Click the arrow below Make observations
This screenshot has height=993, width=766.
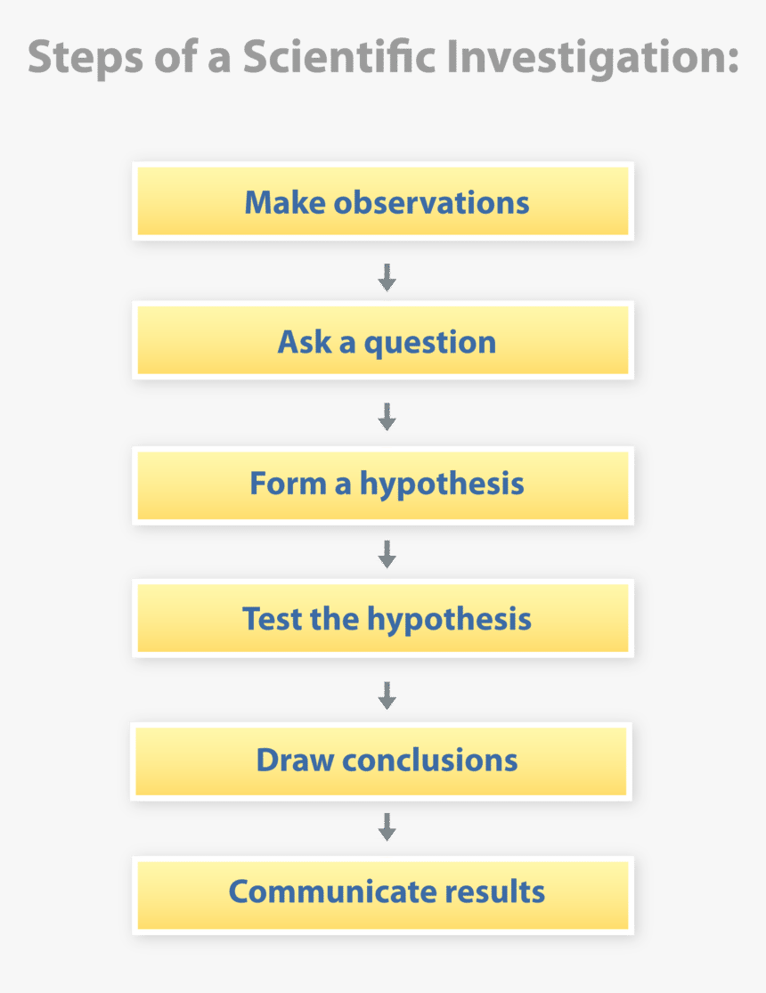[387, 277]
